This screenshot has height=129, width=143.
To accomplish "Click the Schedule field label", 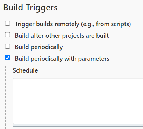I will coord(25,70).
